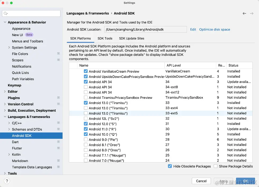Click project-level icon beside Version Control
Screen dimensions: 259x187
click(58, 104)
